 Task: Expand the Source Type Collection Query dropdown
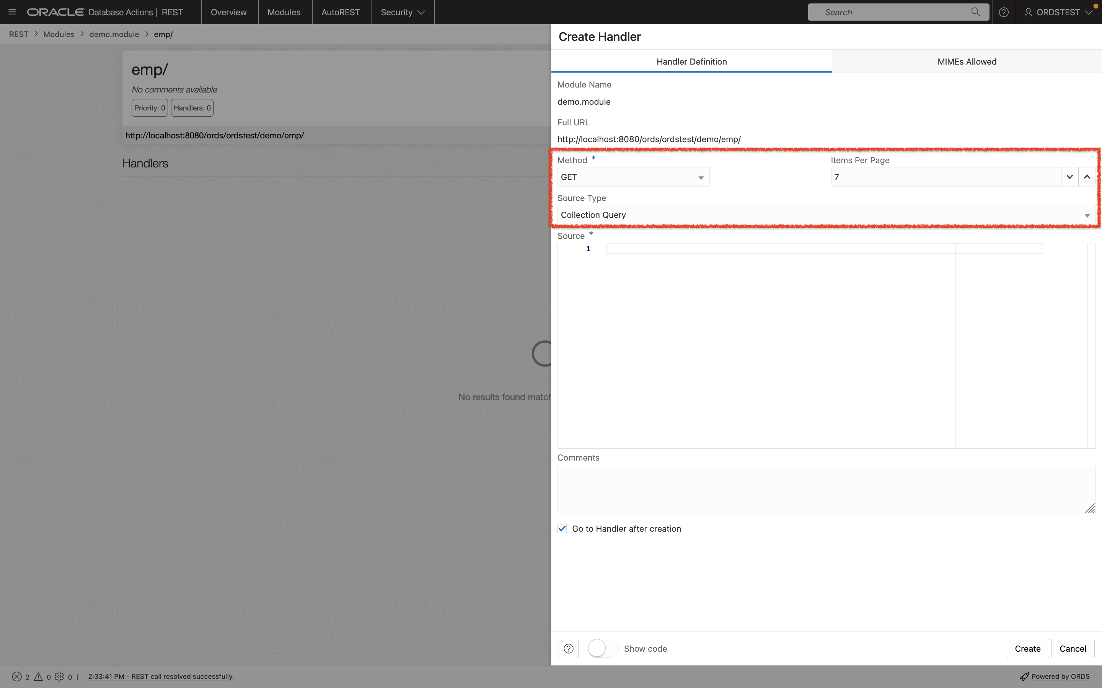(x=1087, y=215)
